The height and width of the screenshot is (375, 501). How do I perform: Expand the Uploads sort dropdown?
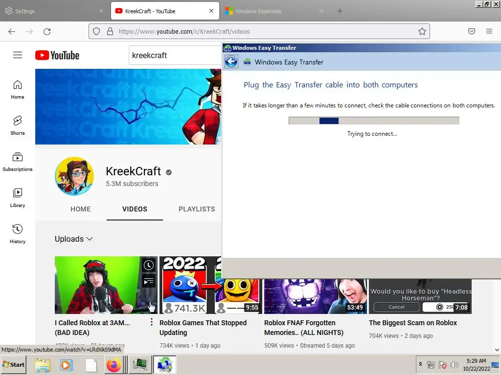[x=74, y=239]
